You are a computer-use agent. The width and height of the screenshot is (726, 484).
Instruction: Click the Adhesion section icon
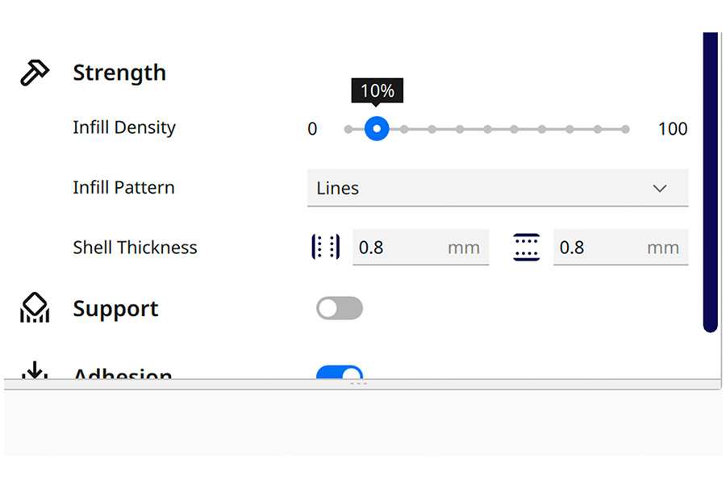pyautogui.click(x=35, y=372)
